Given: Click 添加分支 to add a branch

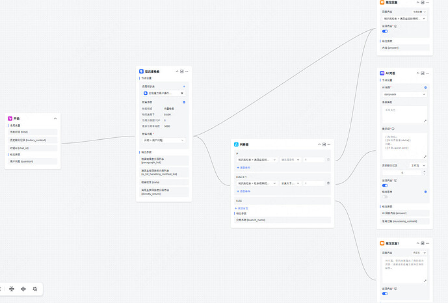Looking at the screenshot, I should pos(241,209).
